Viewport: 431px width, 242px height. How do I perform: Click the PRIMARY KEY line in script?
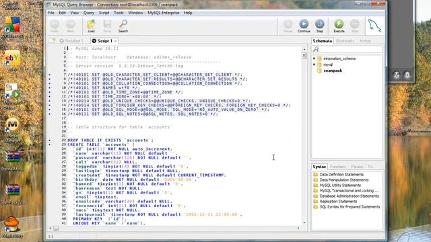point(100,219)
